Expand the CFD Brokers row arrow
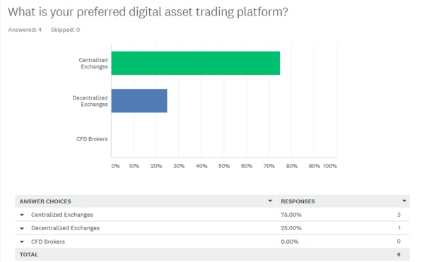 coord(22,242)
